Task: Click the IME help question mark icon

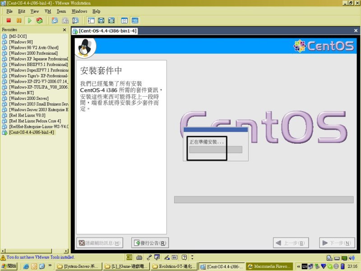Action: click(x=184, y=257)
